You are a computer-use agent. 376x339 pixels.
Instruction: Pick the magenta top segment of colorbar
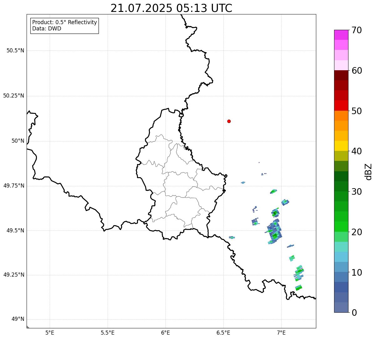point(341,35)
